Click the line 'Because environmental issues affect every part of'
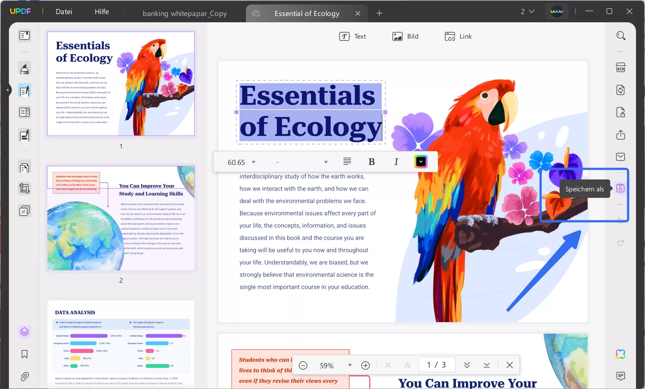The height and width of the screenshot is (389, 645). coord(308,213)
